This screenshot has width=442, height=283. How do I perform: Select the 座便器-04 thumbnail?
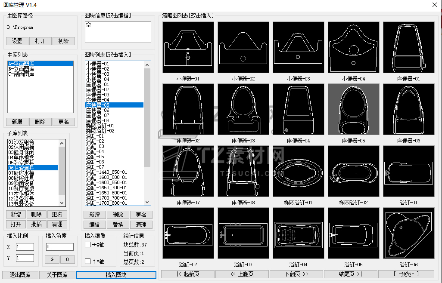(x=299, y=109)
